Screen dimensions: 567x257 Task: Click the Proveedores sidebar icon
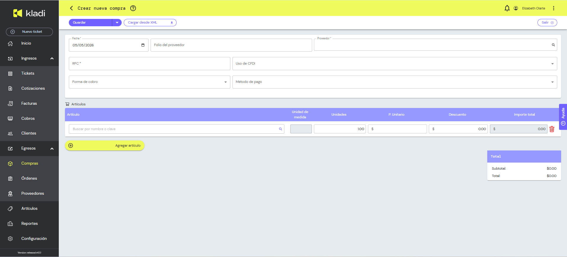[x=10, y=194]
